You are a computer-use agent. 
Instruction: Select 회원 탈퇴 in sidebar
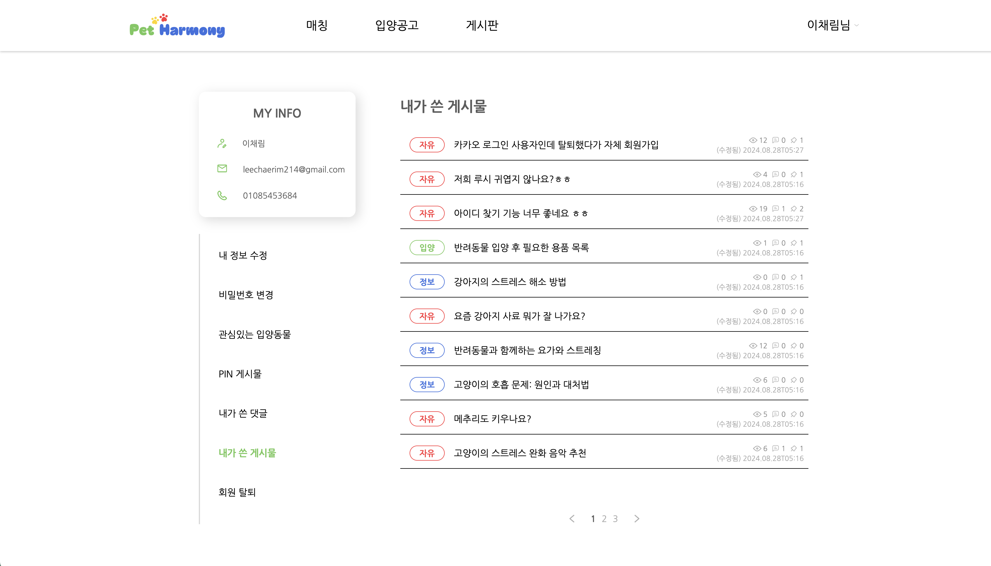point(237,493)
